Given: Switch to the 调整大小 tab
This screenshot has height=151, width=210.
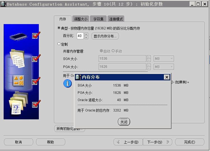Looking at the screenshot, I should pyautogui.click(x=80, y=19).
